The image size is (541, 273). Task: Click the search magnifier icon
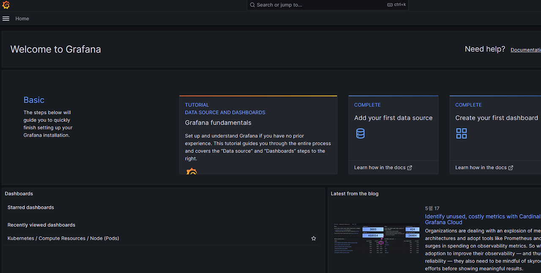pyautogui.click(x=252, y=5)
